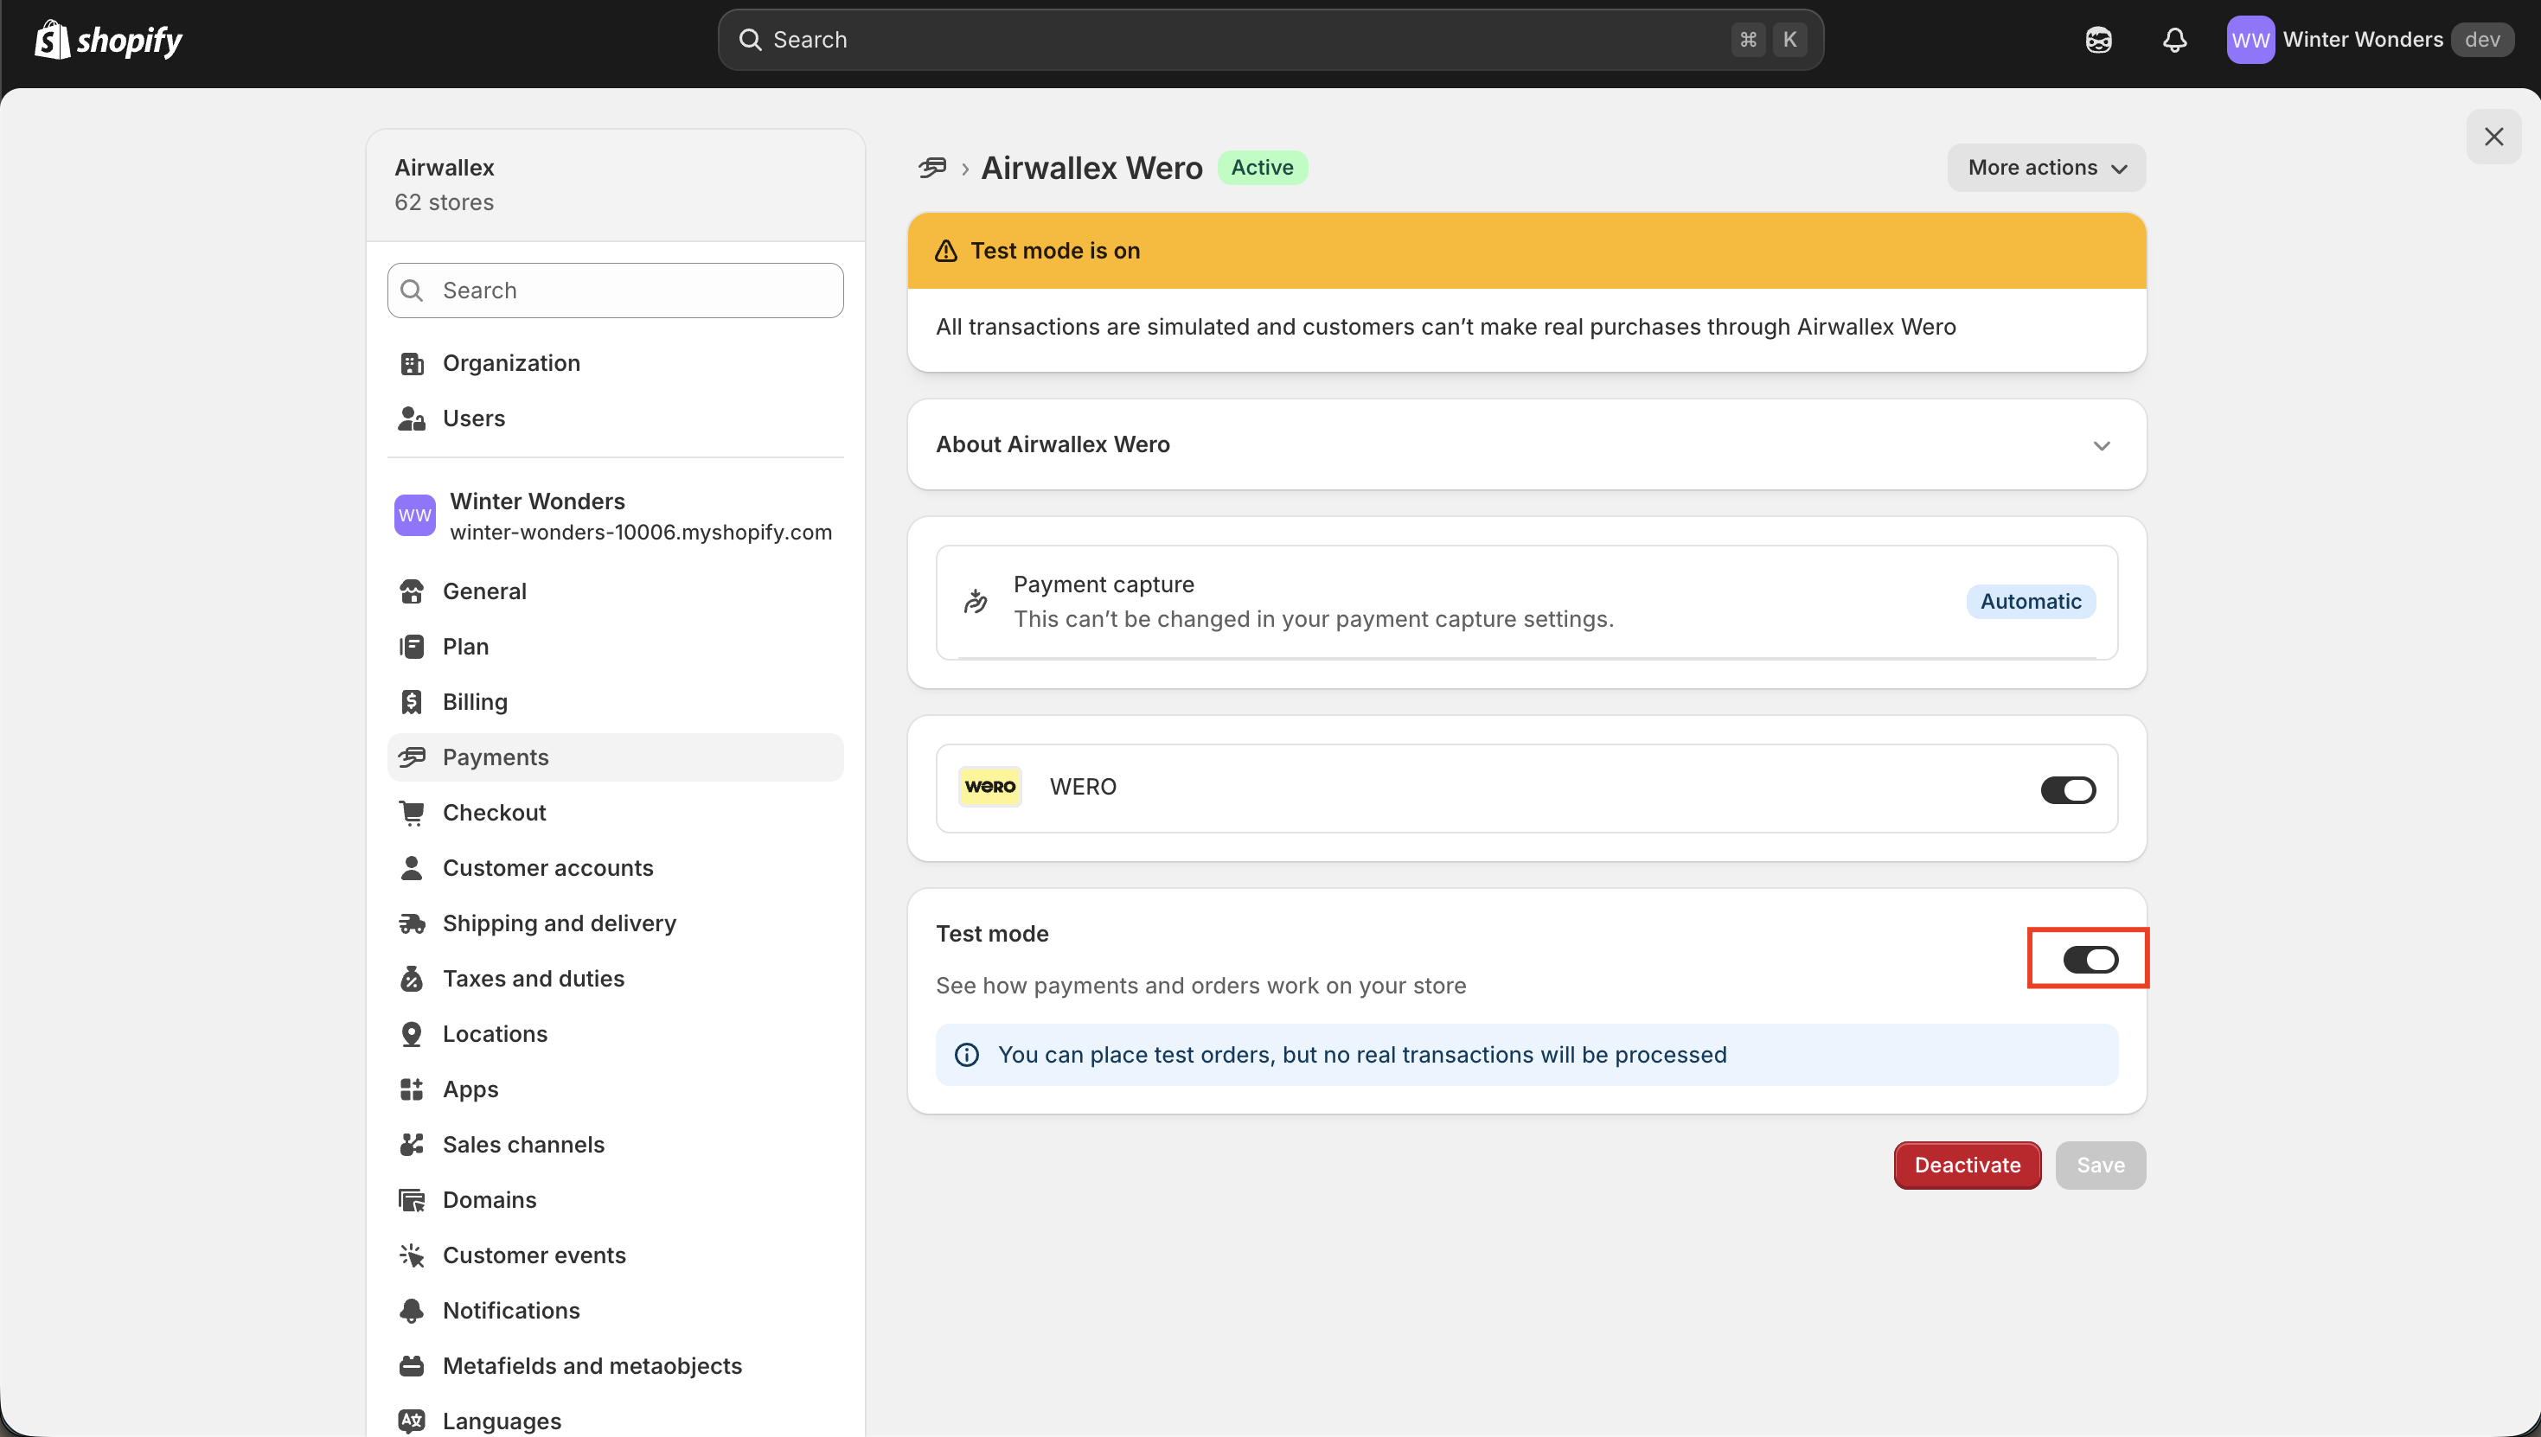Click the Customer events icon
Image resolution: width=2541 pixels, height=1437 pixels.
(412, 1255)
